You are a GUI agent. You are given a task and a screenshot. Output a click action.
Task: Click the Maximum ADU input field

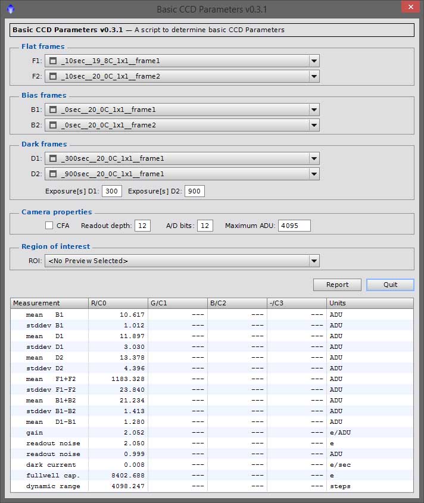pyautogui.click(x=294, y=226)
